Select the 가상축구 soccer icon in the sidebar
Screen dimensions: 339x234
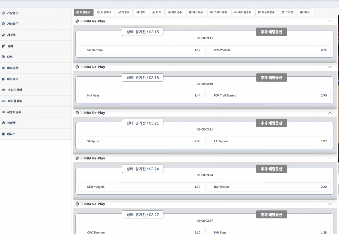pos(3,24)
